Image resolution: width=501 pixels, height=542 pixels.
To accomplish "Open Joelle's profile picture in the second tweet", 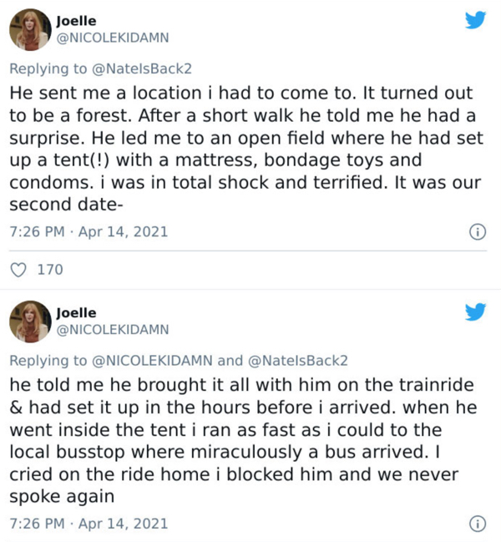I will [x=29, y=322].
